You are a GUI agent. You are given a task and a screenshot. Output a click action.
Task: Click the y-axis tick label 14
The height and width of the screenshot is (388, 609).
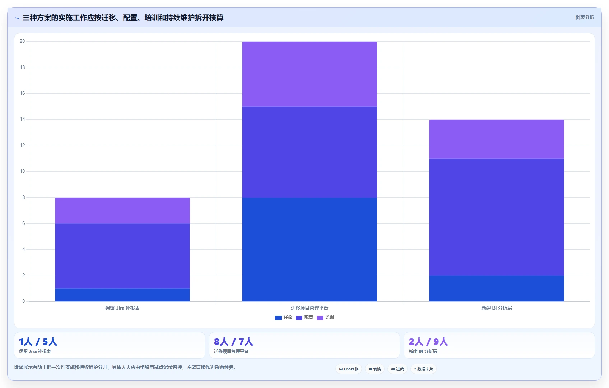point(22,119)
